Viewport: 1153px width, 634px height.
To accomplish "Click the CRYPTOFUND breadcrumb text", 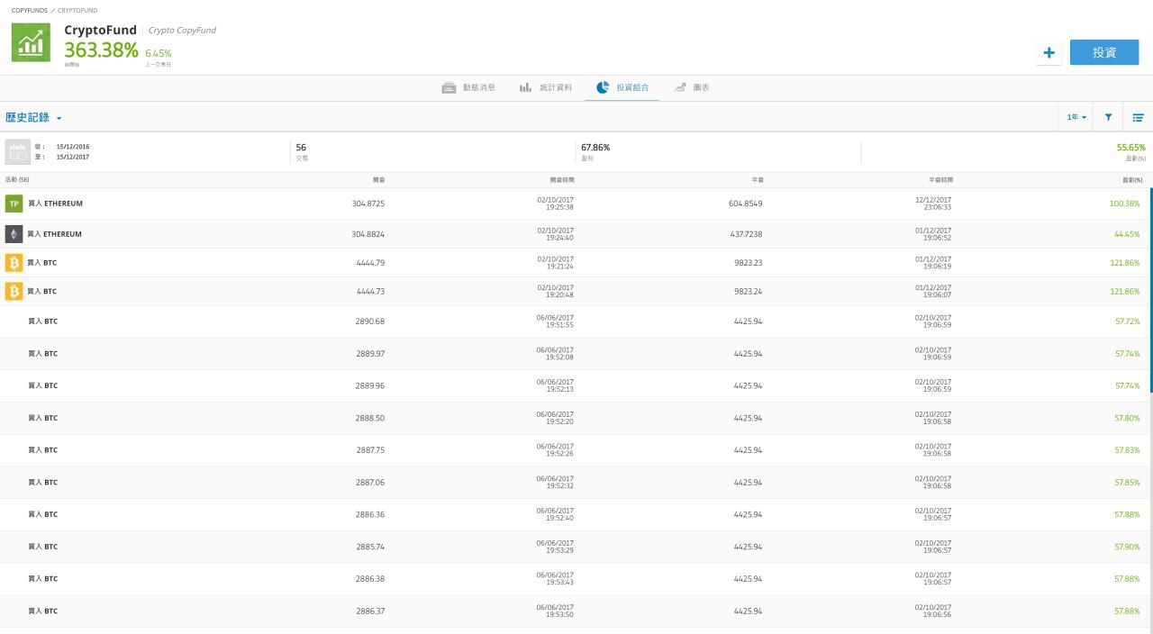I will click(78, 10).
